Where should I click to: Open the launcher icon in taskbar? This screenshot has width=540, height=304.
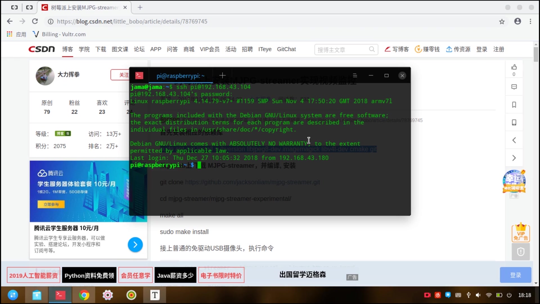click(13, 295)
